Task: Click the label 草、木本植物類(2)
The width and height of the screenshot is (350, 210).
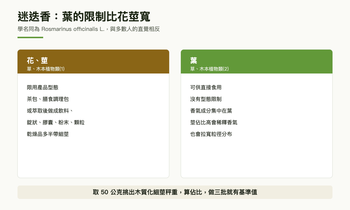Action: coord(209,69)
